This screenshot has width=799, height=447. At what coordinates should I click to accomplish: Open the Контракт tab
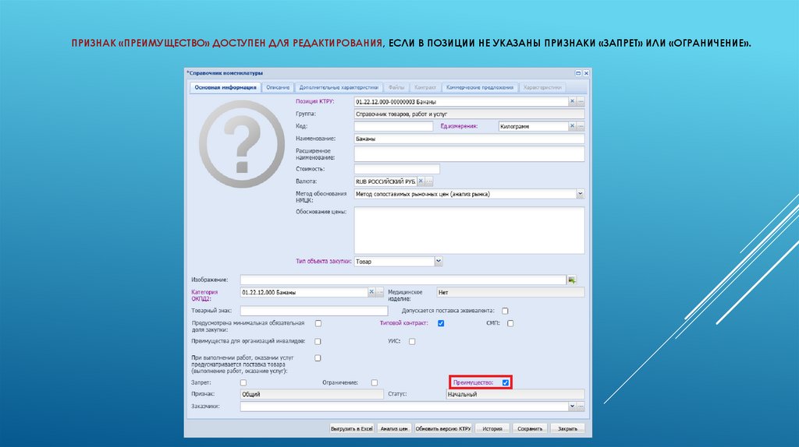click(425, 87)
